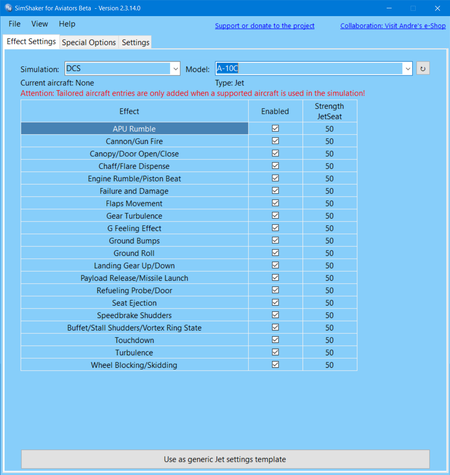This screenshot has height=475, width=450.
Task: Select Speedbrake Shudders effect name
Action: [x=135, y=315]
